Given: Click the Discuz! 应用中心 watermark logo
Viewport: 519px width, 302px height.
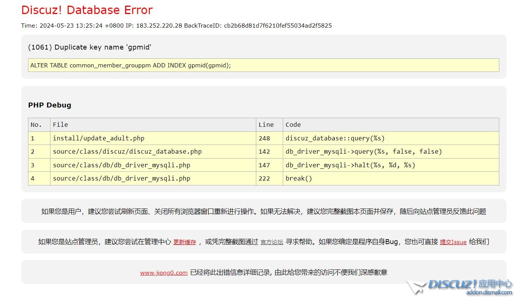Looking at the screenshot, I should coord(470,284).
